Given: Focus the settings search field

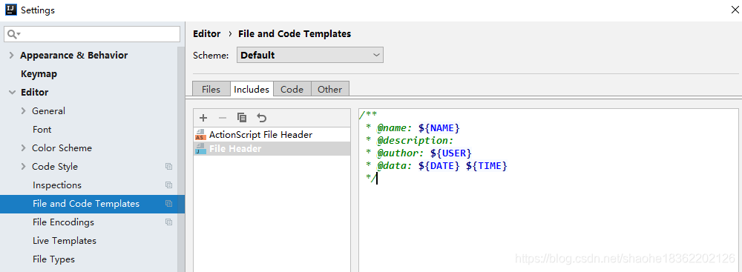Looking at the screenshot, I should [x=92, y=34].
